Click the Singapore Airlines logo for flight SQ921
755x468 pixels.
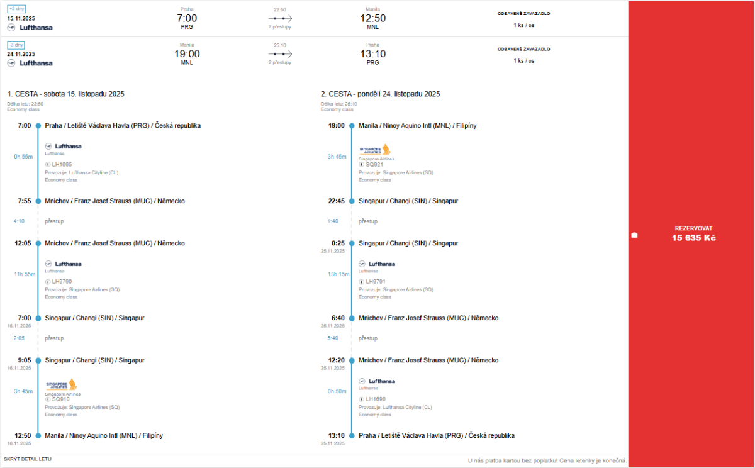(x=374, y=150)
